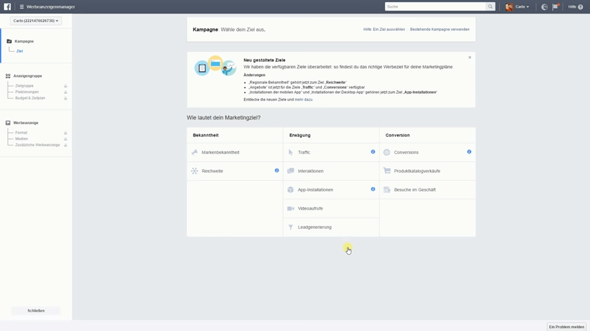Open the Hilfe menu in top bar

tap(575, 7)
